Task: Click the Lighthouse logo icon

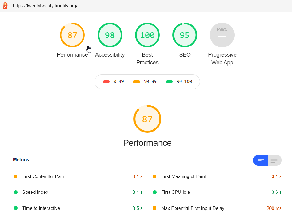Action: [5, 6]
